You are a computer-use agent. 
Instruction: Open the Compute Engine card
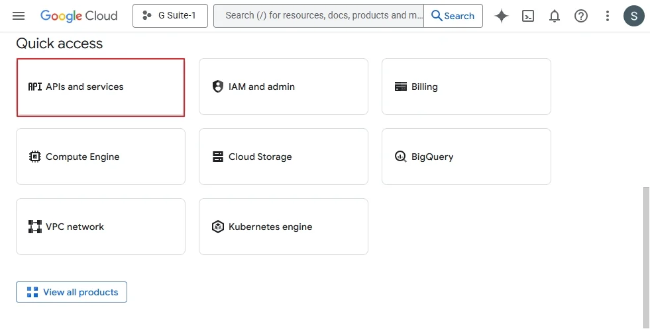[x=101, y=157]
